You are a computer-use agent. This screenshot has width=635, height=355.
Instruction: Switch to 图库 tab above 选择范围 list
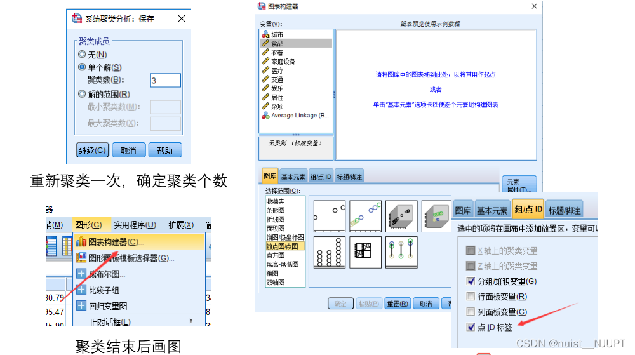(x=270, y=176)
